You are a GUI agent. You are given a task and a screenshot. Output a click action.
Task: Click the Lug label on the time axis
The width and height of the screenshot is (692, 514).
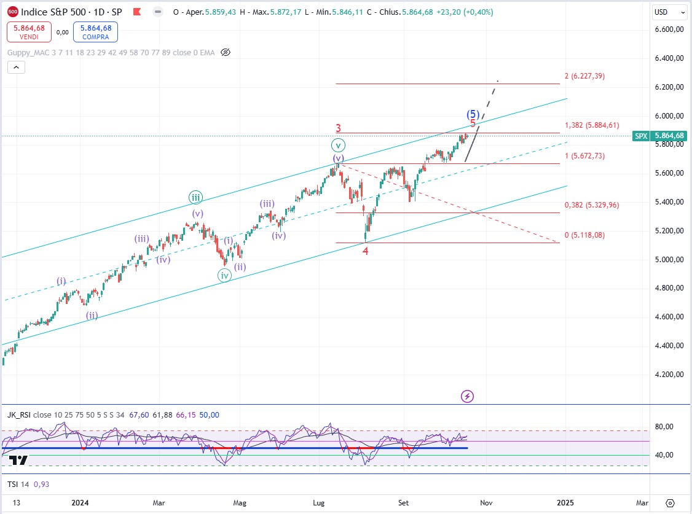pyautogui.click(x=318, y=502)
